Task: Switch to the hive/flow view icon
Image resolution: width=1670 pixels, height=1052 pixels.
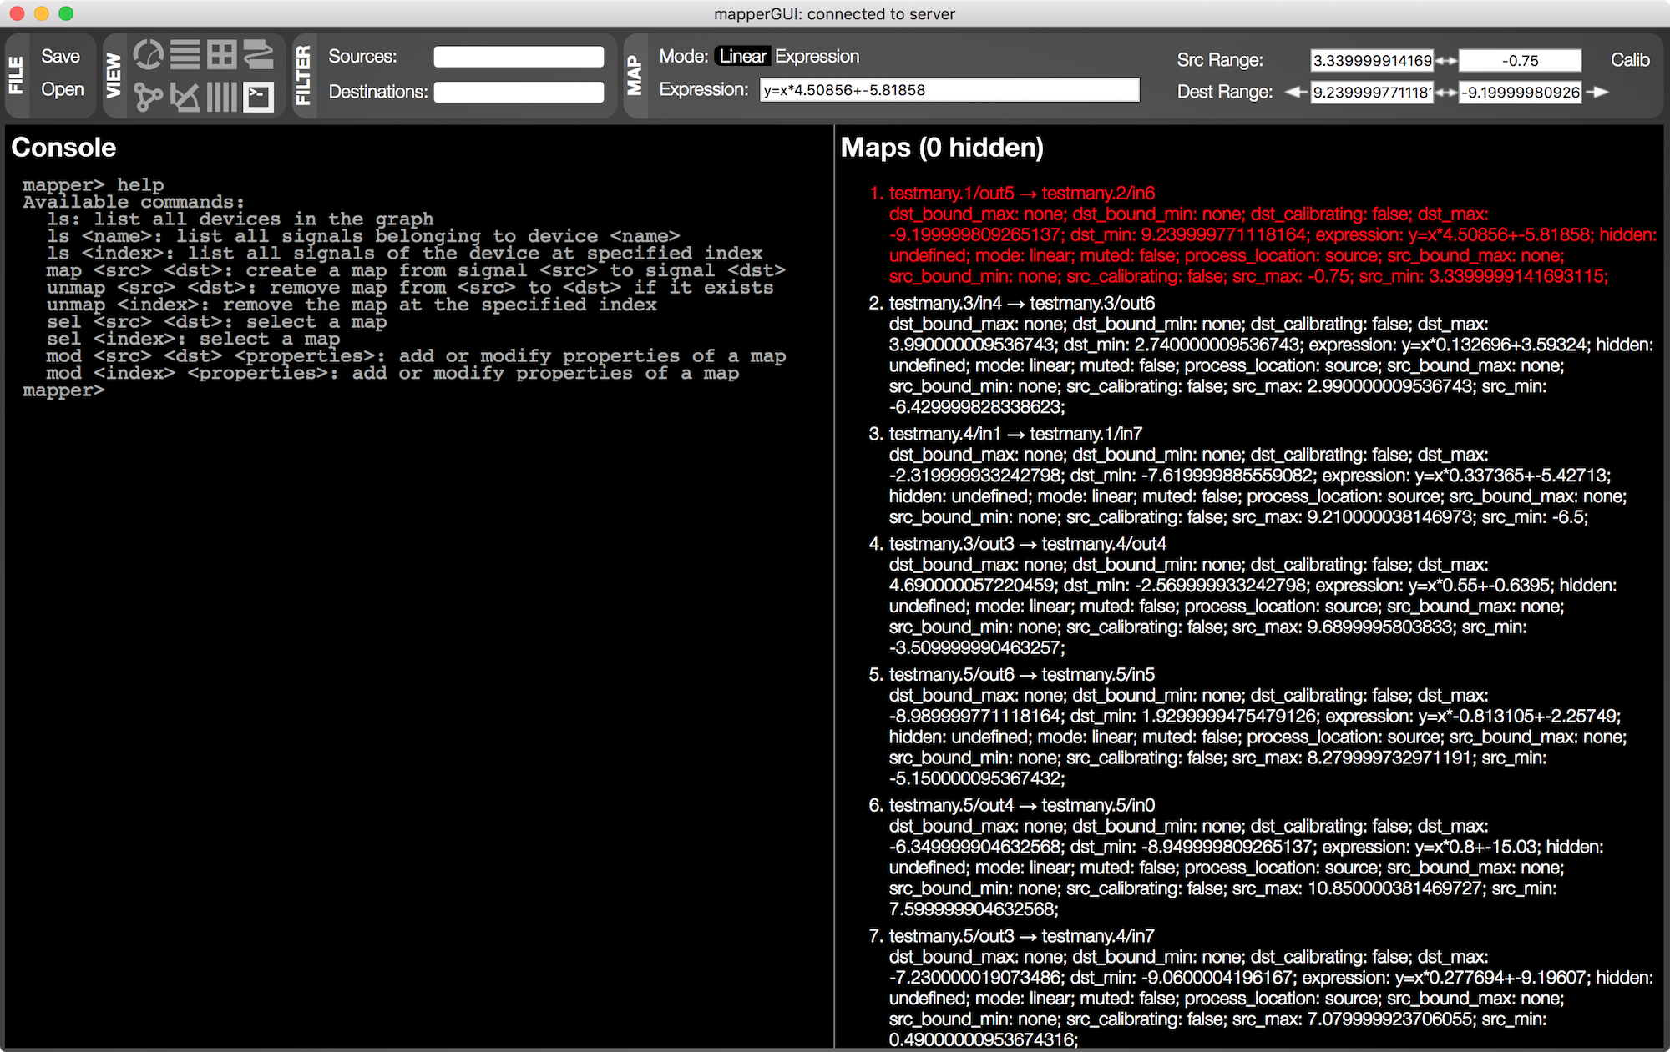Action: pyautogui.click(x=259, y=55)
